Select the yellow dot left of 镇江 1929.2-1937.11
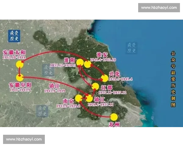The image size is (183, 147). (89, 98)
